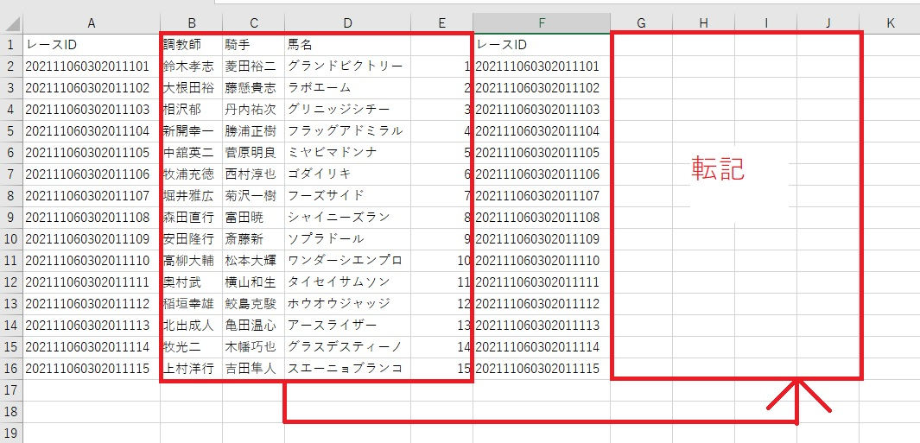Select row 17 header
This screenshot has height=443, width=920.
pyautogui.click(x=11, y=390)
